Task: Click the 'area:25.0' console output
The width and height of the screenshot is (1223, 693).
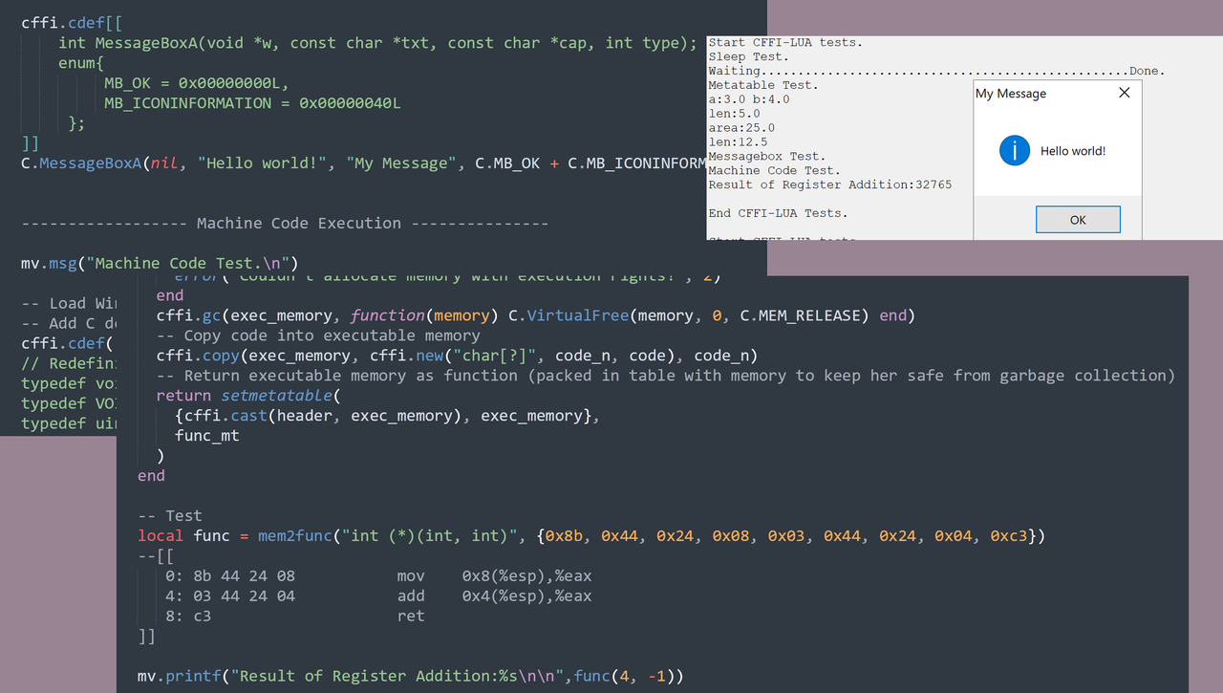Action: point(741,128)
